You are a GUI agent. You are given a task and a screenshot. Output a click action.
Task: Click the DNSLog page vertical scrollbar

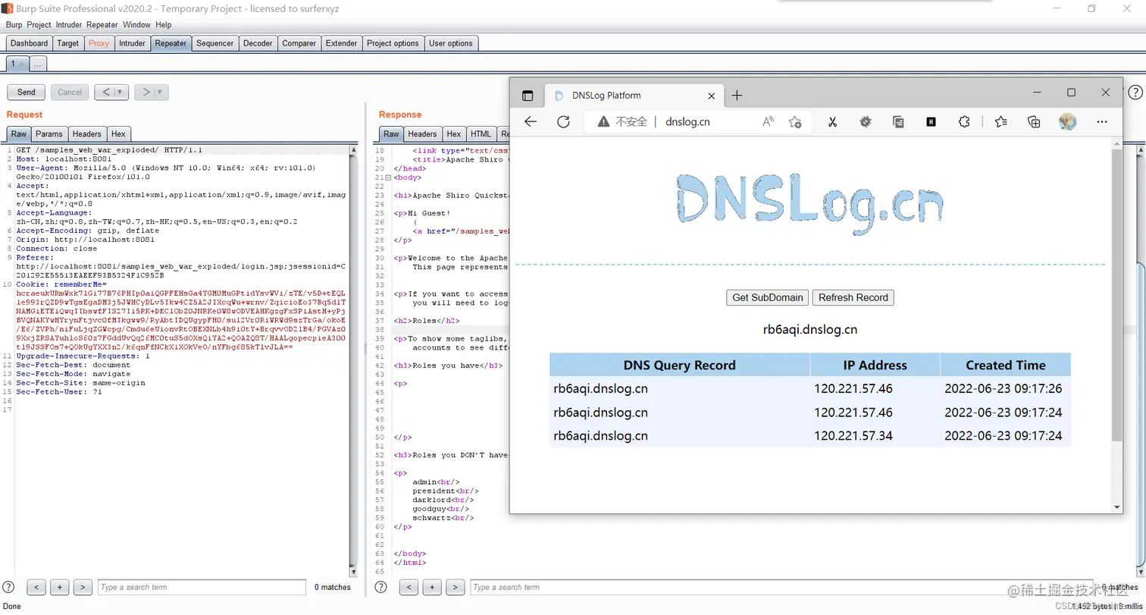pyautogui.click(x=1116, y=294)
